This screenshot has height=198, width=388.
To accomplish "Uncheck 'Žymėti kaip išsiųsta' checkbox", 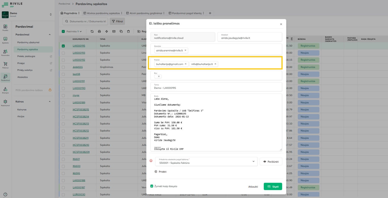I will 152,186.
